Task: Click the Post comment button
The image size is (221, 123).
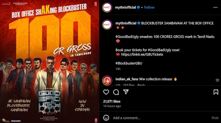Action: (x=215, y=118)
